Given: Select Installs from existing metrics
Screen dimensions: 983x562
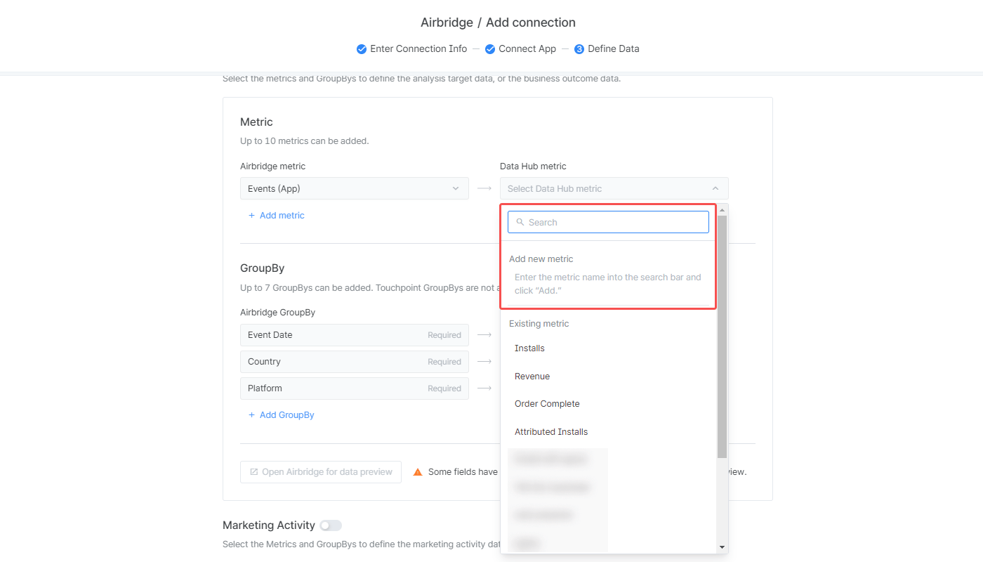Looking at the screenshot, I should 529,348.
